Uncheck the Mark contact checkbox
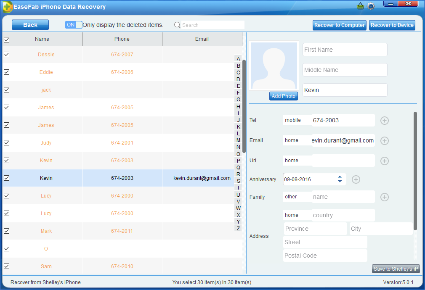 pos(6,231)
